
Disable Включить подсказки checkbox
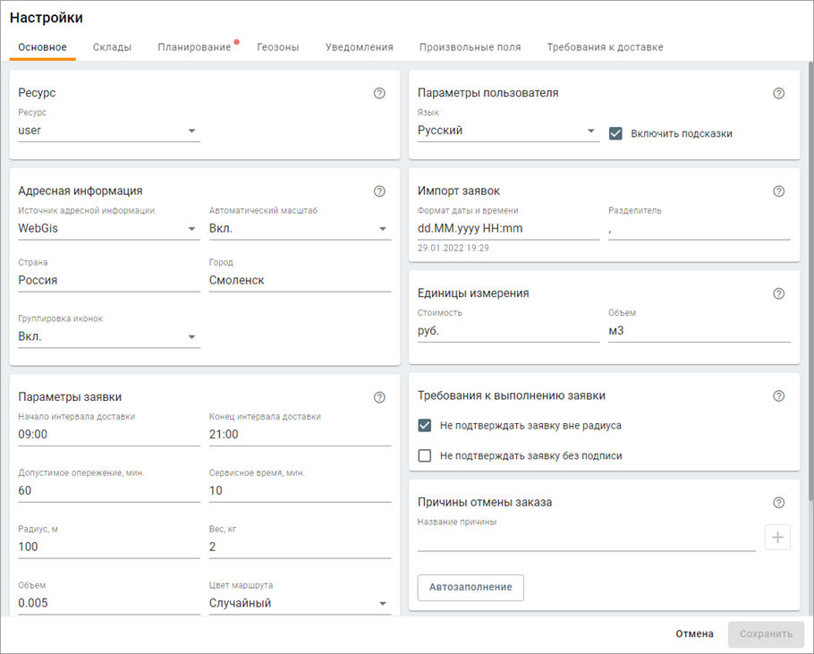[615, 133]
